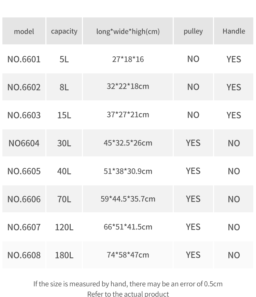
Task: Click model cell NO.6607
Action: pyautogui.click(x=24, y=227)
